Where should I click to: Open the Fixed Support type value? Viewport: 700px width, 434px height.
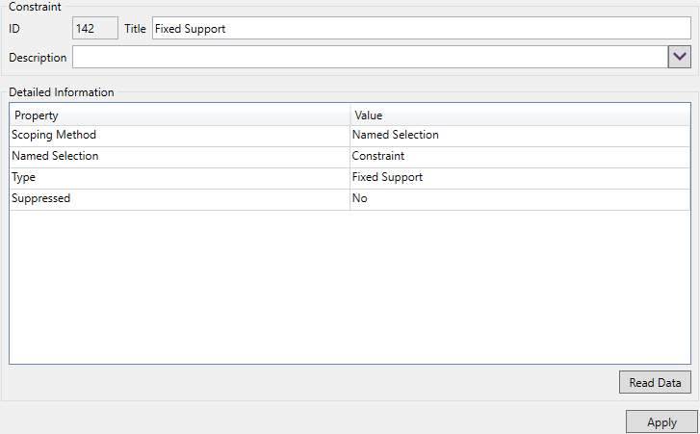point(520,178)
